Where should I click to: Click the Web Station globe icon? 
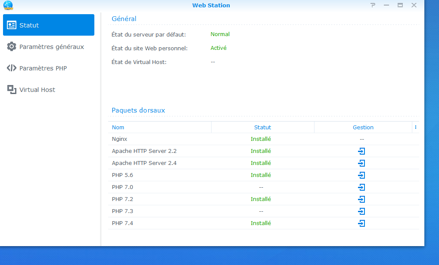[8, 6]
